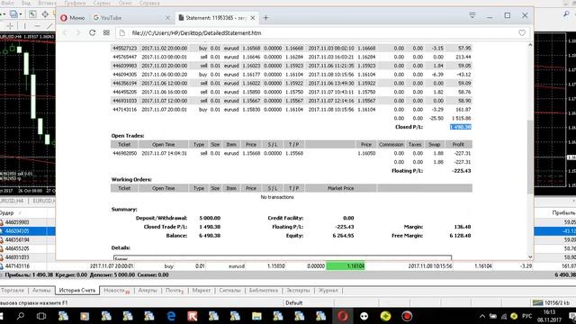Screen dimensions: 576x324
Task: Select История Счета terminal tab
Action: 77,290
